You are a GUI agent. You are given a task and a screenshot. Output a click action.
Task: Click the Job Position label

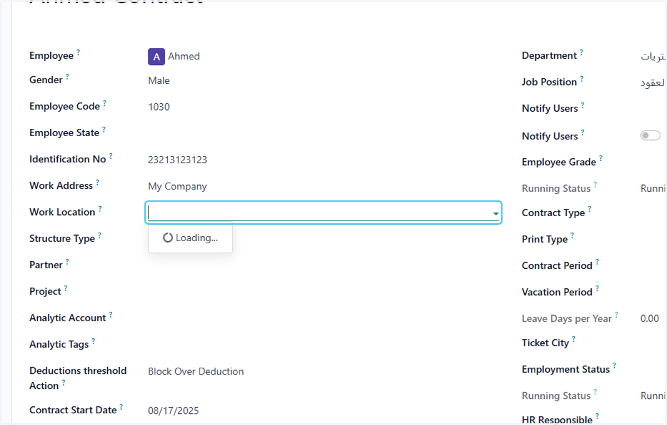[x=550, y=82]
